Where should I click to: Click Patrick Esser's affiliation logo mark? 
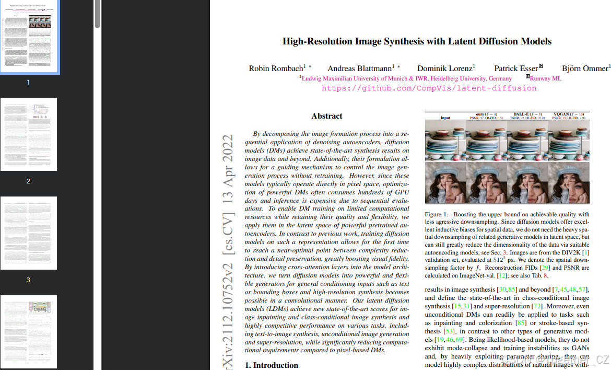pyautogui.click(x=540, y=65)
